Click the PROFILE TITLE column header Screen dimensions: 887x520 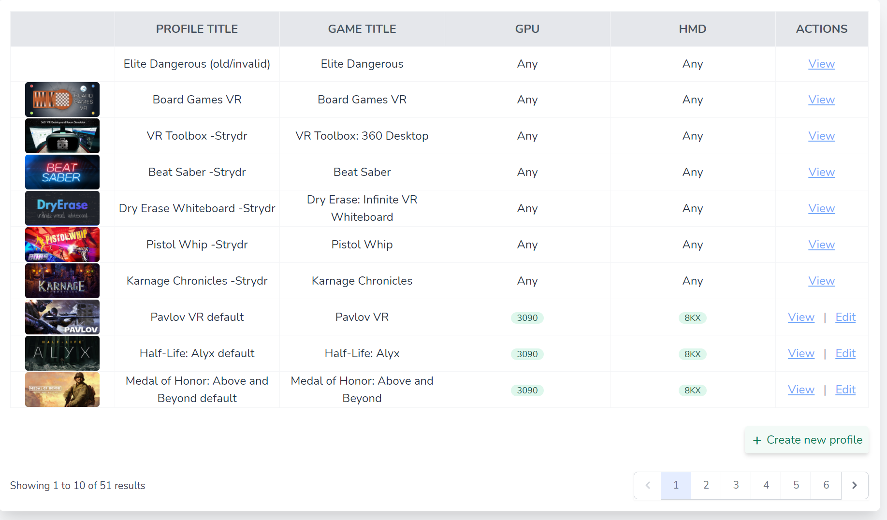(x=197, y=29)
